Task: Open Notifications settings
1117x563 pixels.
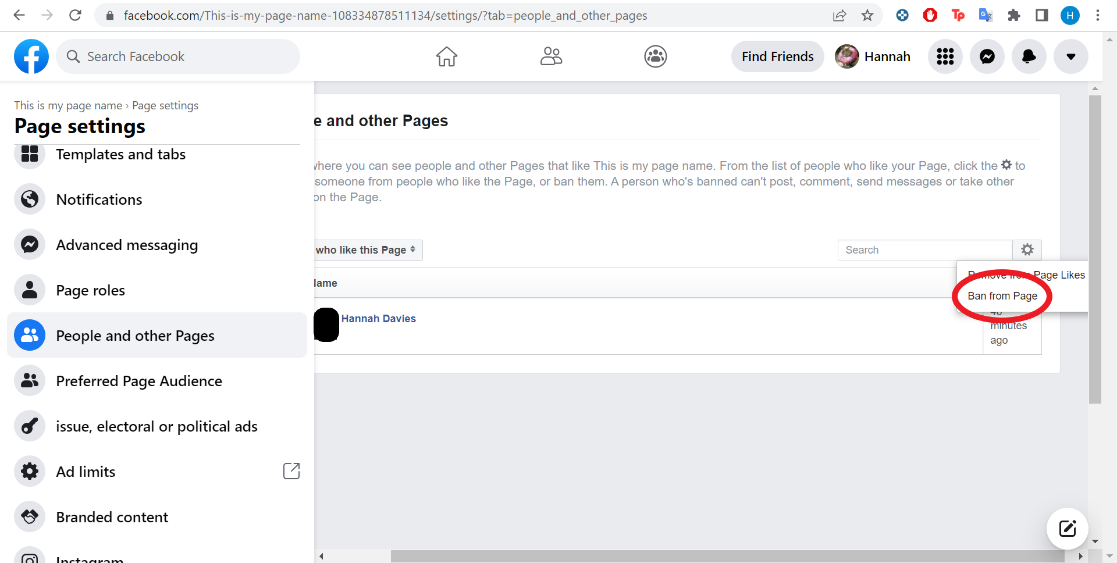Action: tap(157, 199)
